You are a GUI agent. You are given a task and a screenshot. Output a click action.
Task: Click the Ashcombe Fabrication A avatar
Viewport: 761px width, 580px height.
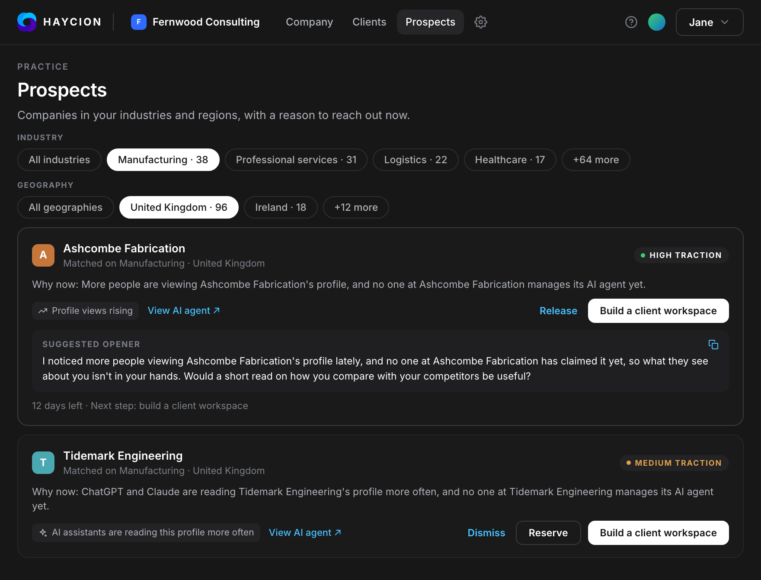coord(43,255)
